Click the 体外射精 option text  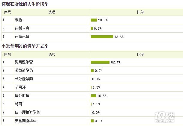22,95
